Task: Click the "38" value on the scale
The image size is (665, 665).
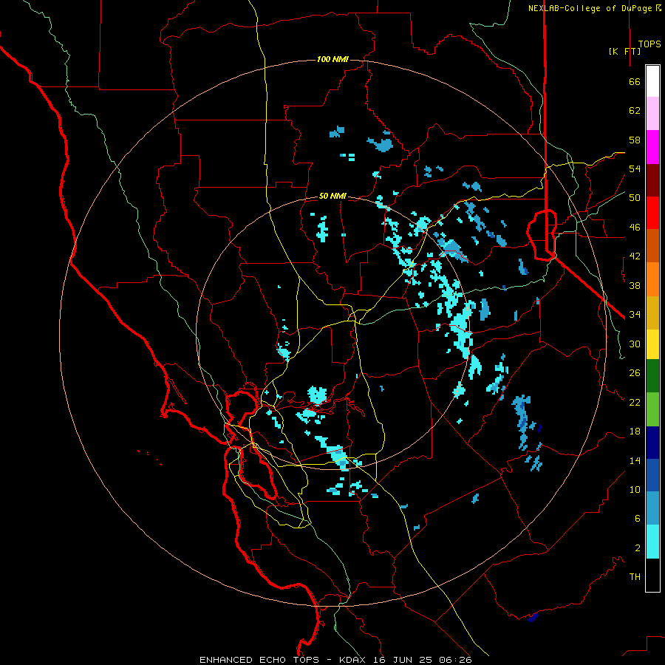Action: pos(635,286)
